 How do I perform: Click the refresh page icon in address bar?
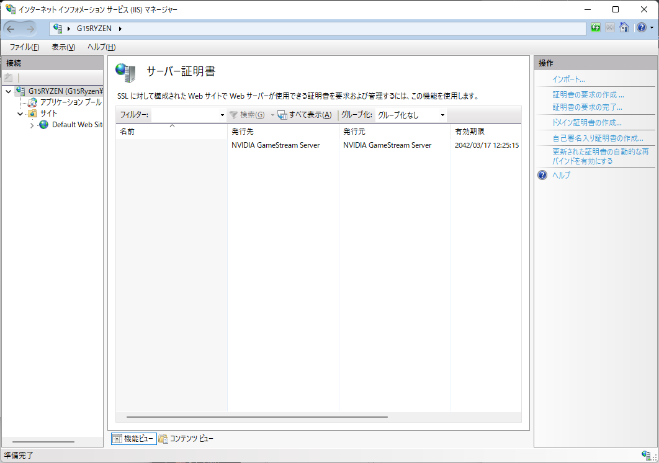click(x=596, y=28)
